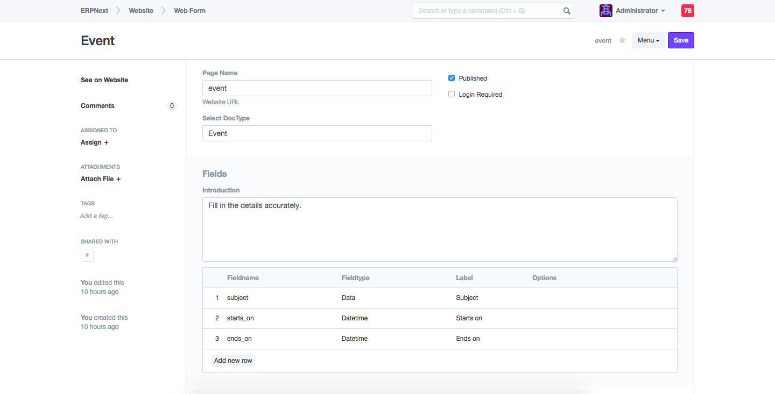Click the search magnifier icon

pyautogui.click(x=566, y=11)
